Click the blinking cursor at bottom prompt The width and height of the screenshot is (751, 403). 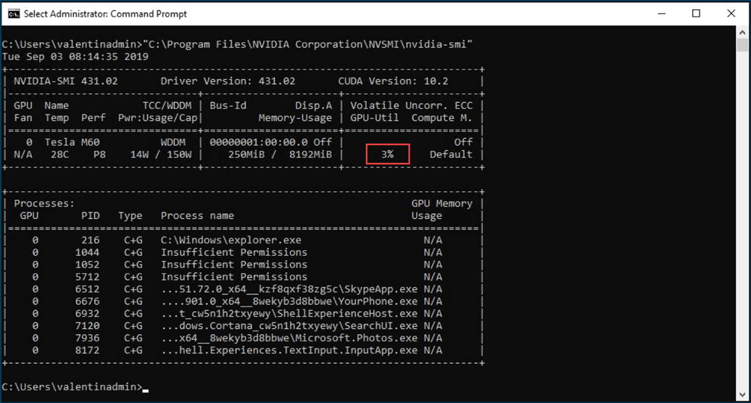146,389
